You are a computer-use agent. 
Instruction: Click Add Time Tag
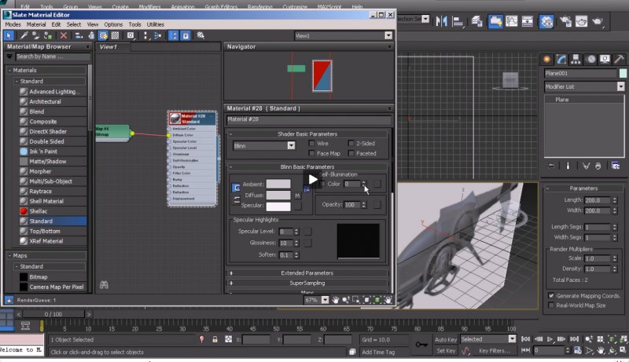[378, 352]
